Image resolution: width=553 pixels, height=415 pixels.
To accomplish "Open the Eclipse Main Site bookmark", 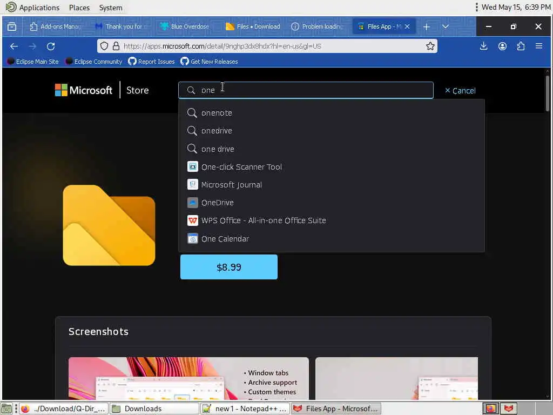I will pos(33,62).
